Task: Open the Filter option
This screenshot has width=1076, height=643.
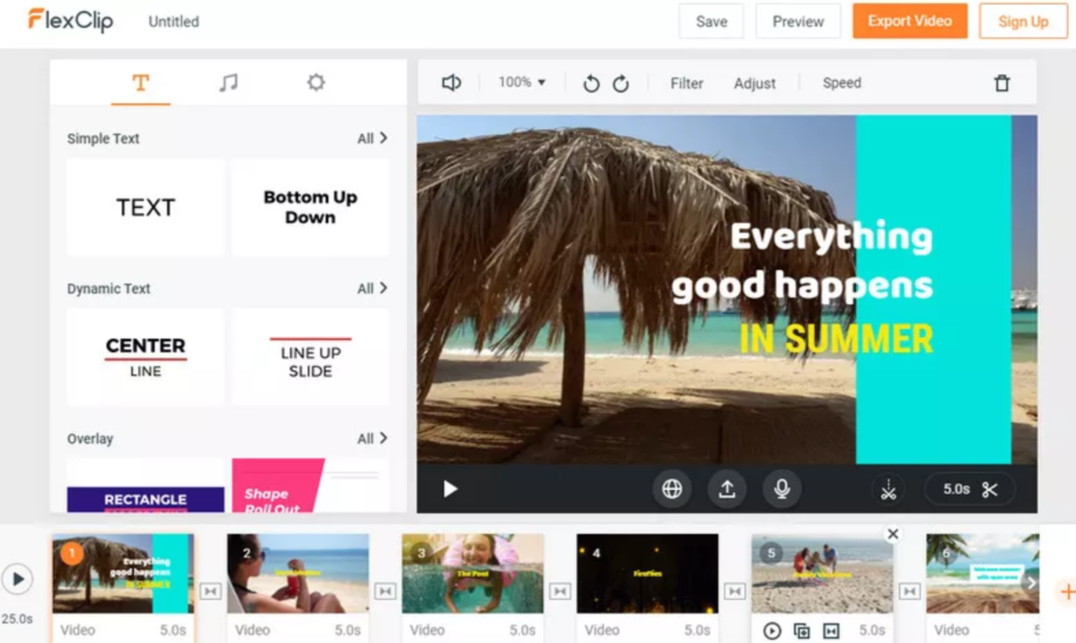Action: (x=686, y=83)
